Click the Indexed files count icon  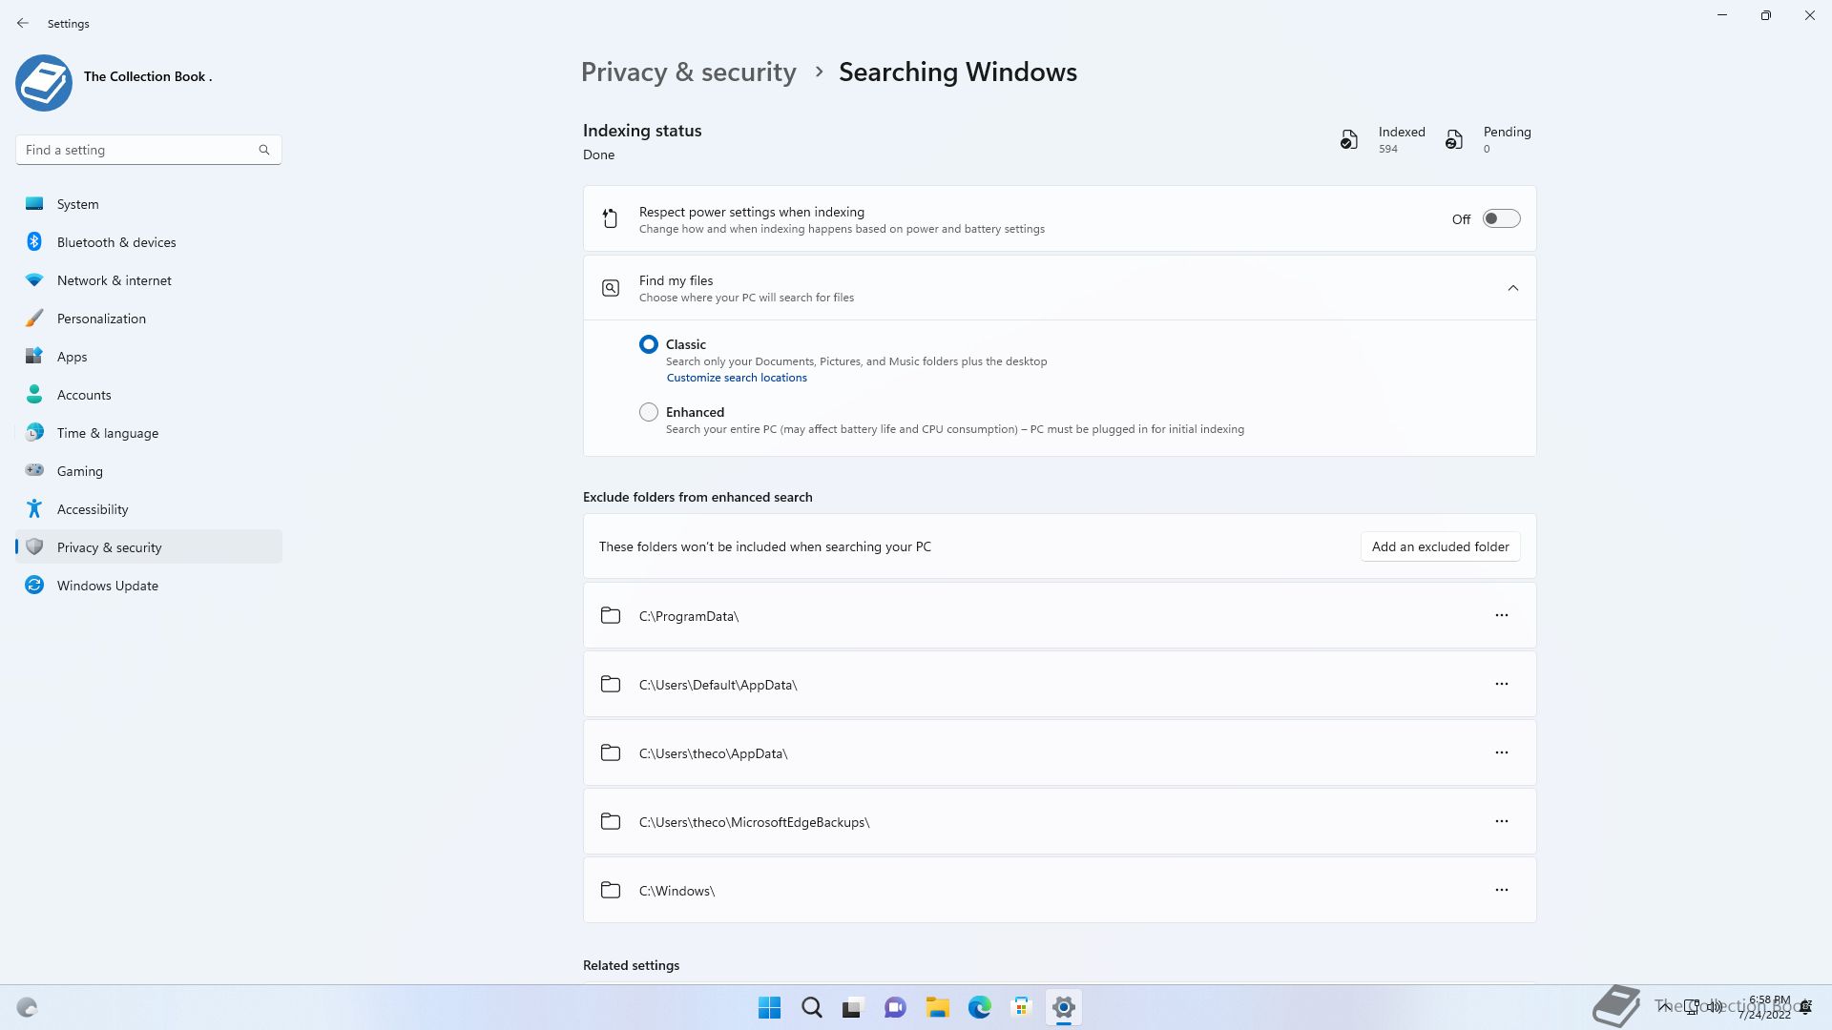(1348, 140)
